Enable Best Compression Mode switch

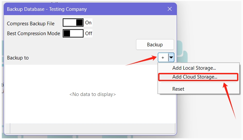coord(73,33)
